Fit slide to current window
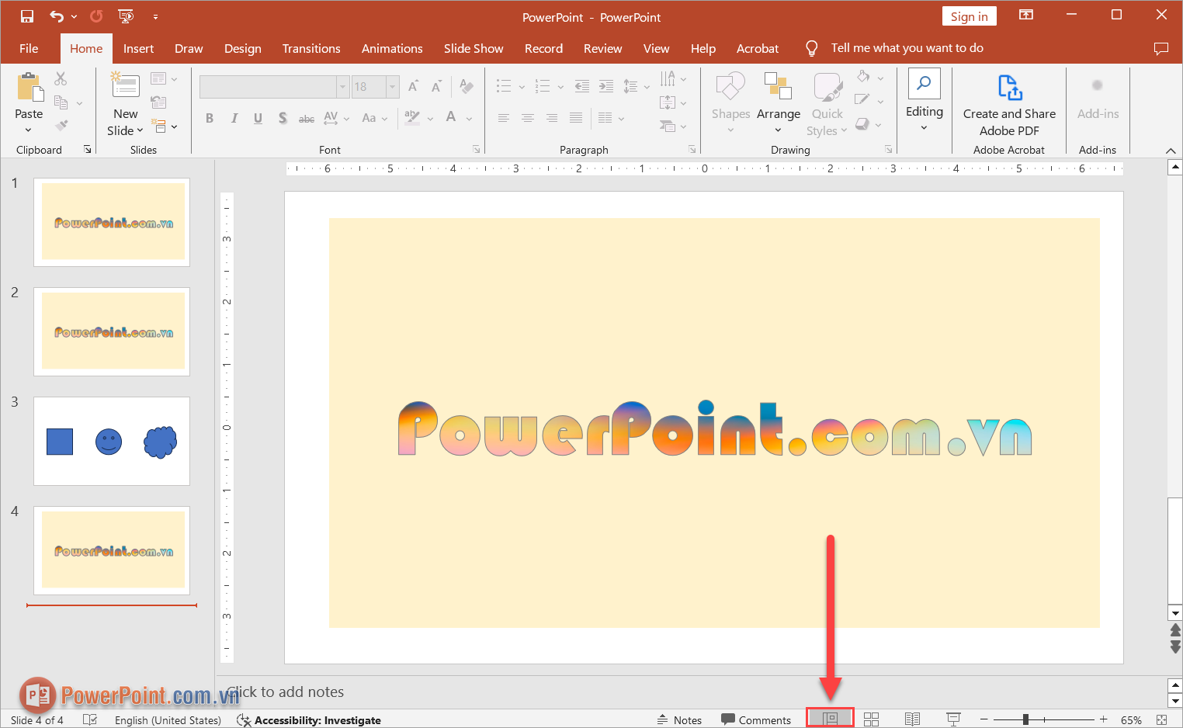The height and width of the screenshot is (728, 1183). pos(1161,720)
